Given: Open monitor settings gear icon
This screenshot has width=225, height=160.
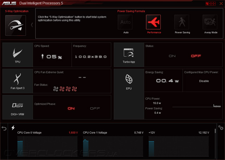Looking at the screenshot, I should coord(221,127).
